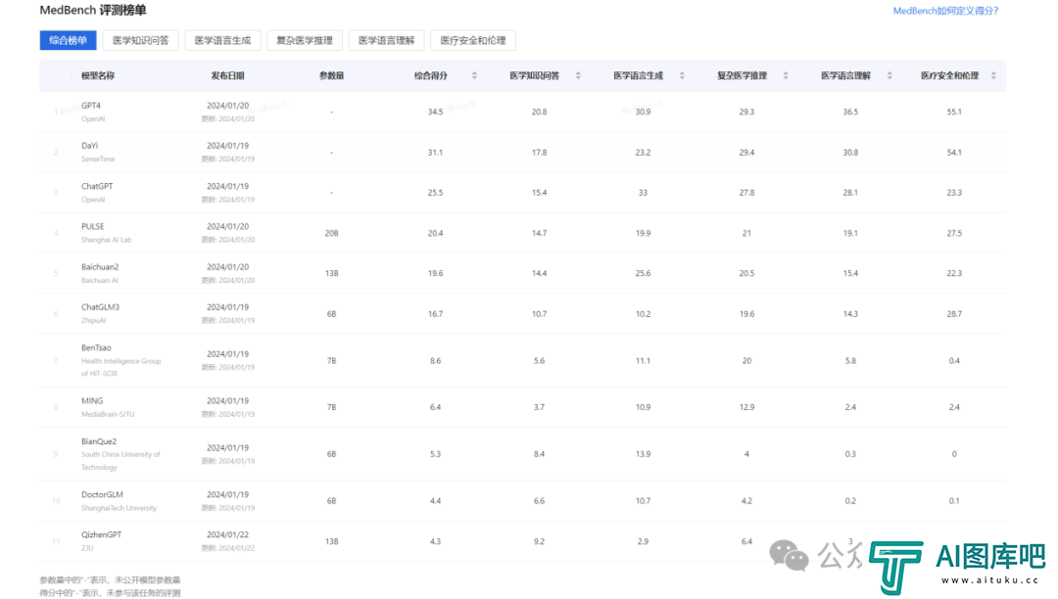Click the DaYi model name
The height and width of the screenshot is (599, 1058).
[x=90, y=146]
